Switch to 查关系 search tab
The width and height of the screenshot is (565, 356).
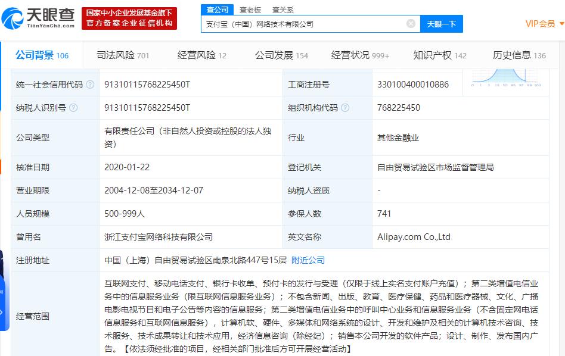(283, 10)
